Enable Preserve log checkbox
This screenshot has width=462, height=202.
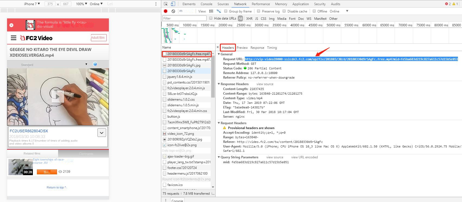[258, 11]
